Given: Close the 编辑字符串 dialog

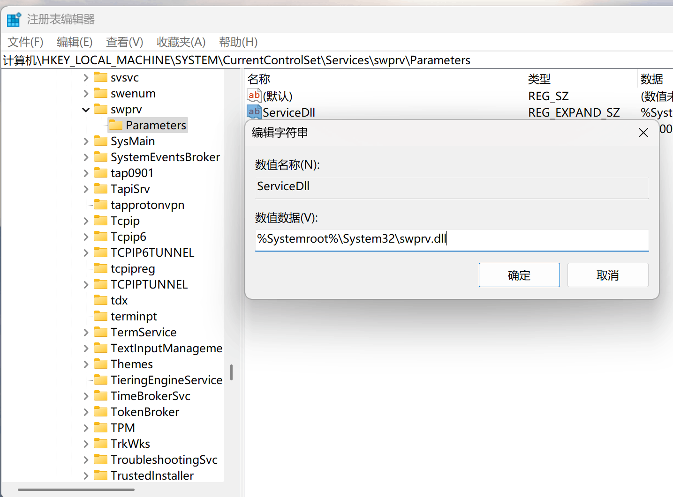Looking at the screenshot, I should 643,133.
